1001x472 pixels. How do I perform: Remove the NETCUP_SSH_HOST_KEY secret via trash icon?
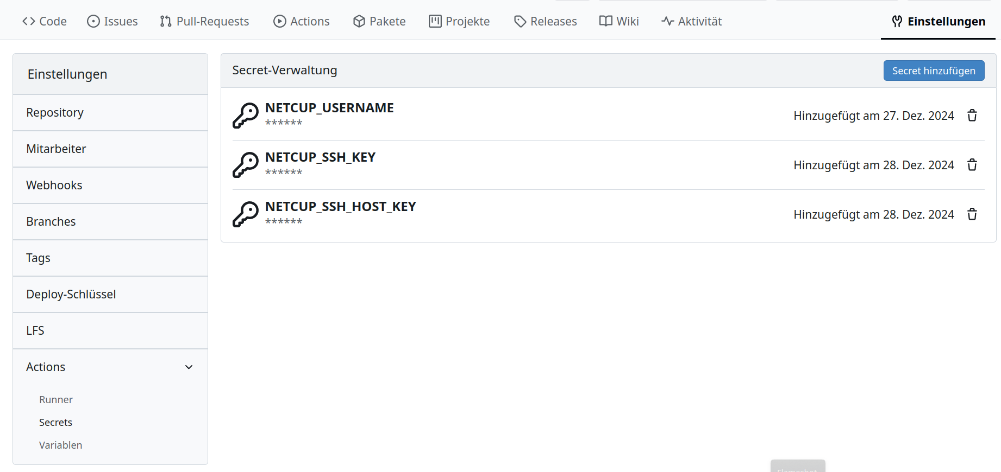[x=972, y=214]
